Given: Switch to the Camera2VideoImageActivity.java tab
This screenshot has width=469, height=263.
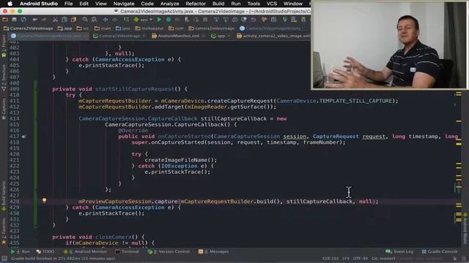Looking at the screenshot, I should pos(49,36).
